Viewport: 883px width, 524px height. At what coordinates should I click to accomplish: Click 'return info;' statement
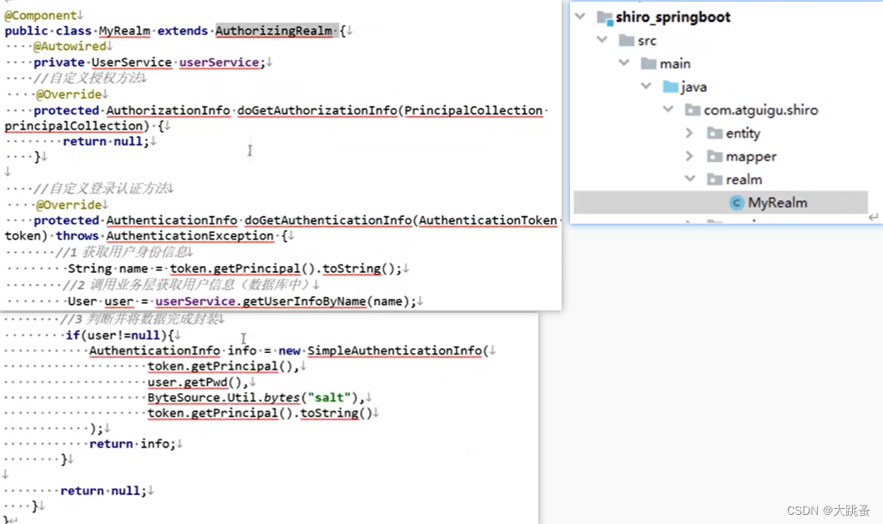133,444
